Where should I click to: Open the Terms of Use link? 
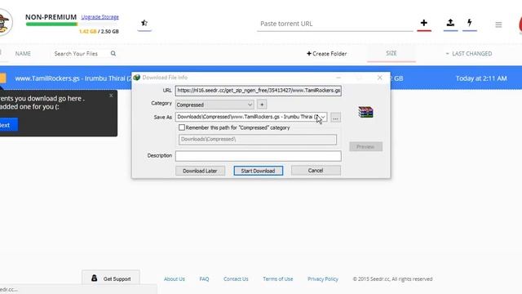tap(277, 278)
